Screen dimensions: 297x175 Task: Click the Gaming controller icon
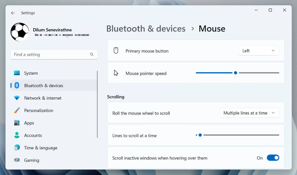point(17,160)
